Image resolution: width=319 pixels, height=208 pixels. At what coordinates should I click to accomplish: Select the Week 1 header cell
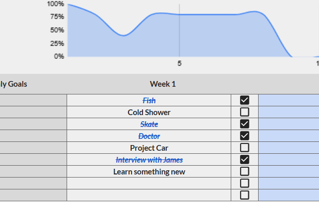[163, 84]
